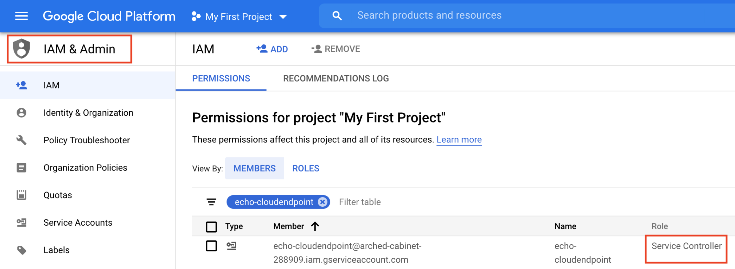
Task: Switch to the RECOMMENDATIONS LOG tab
Action: [336, 78]
